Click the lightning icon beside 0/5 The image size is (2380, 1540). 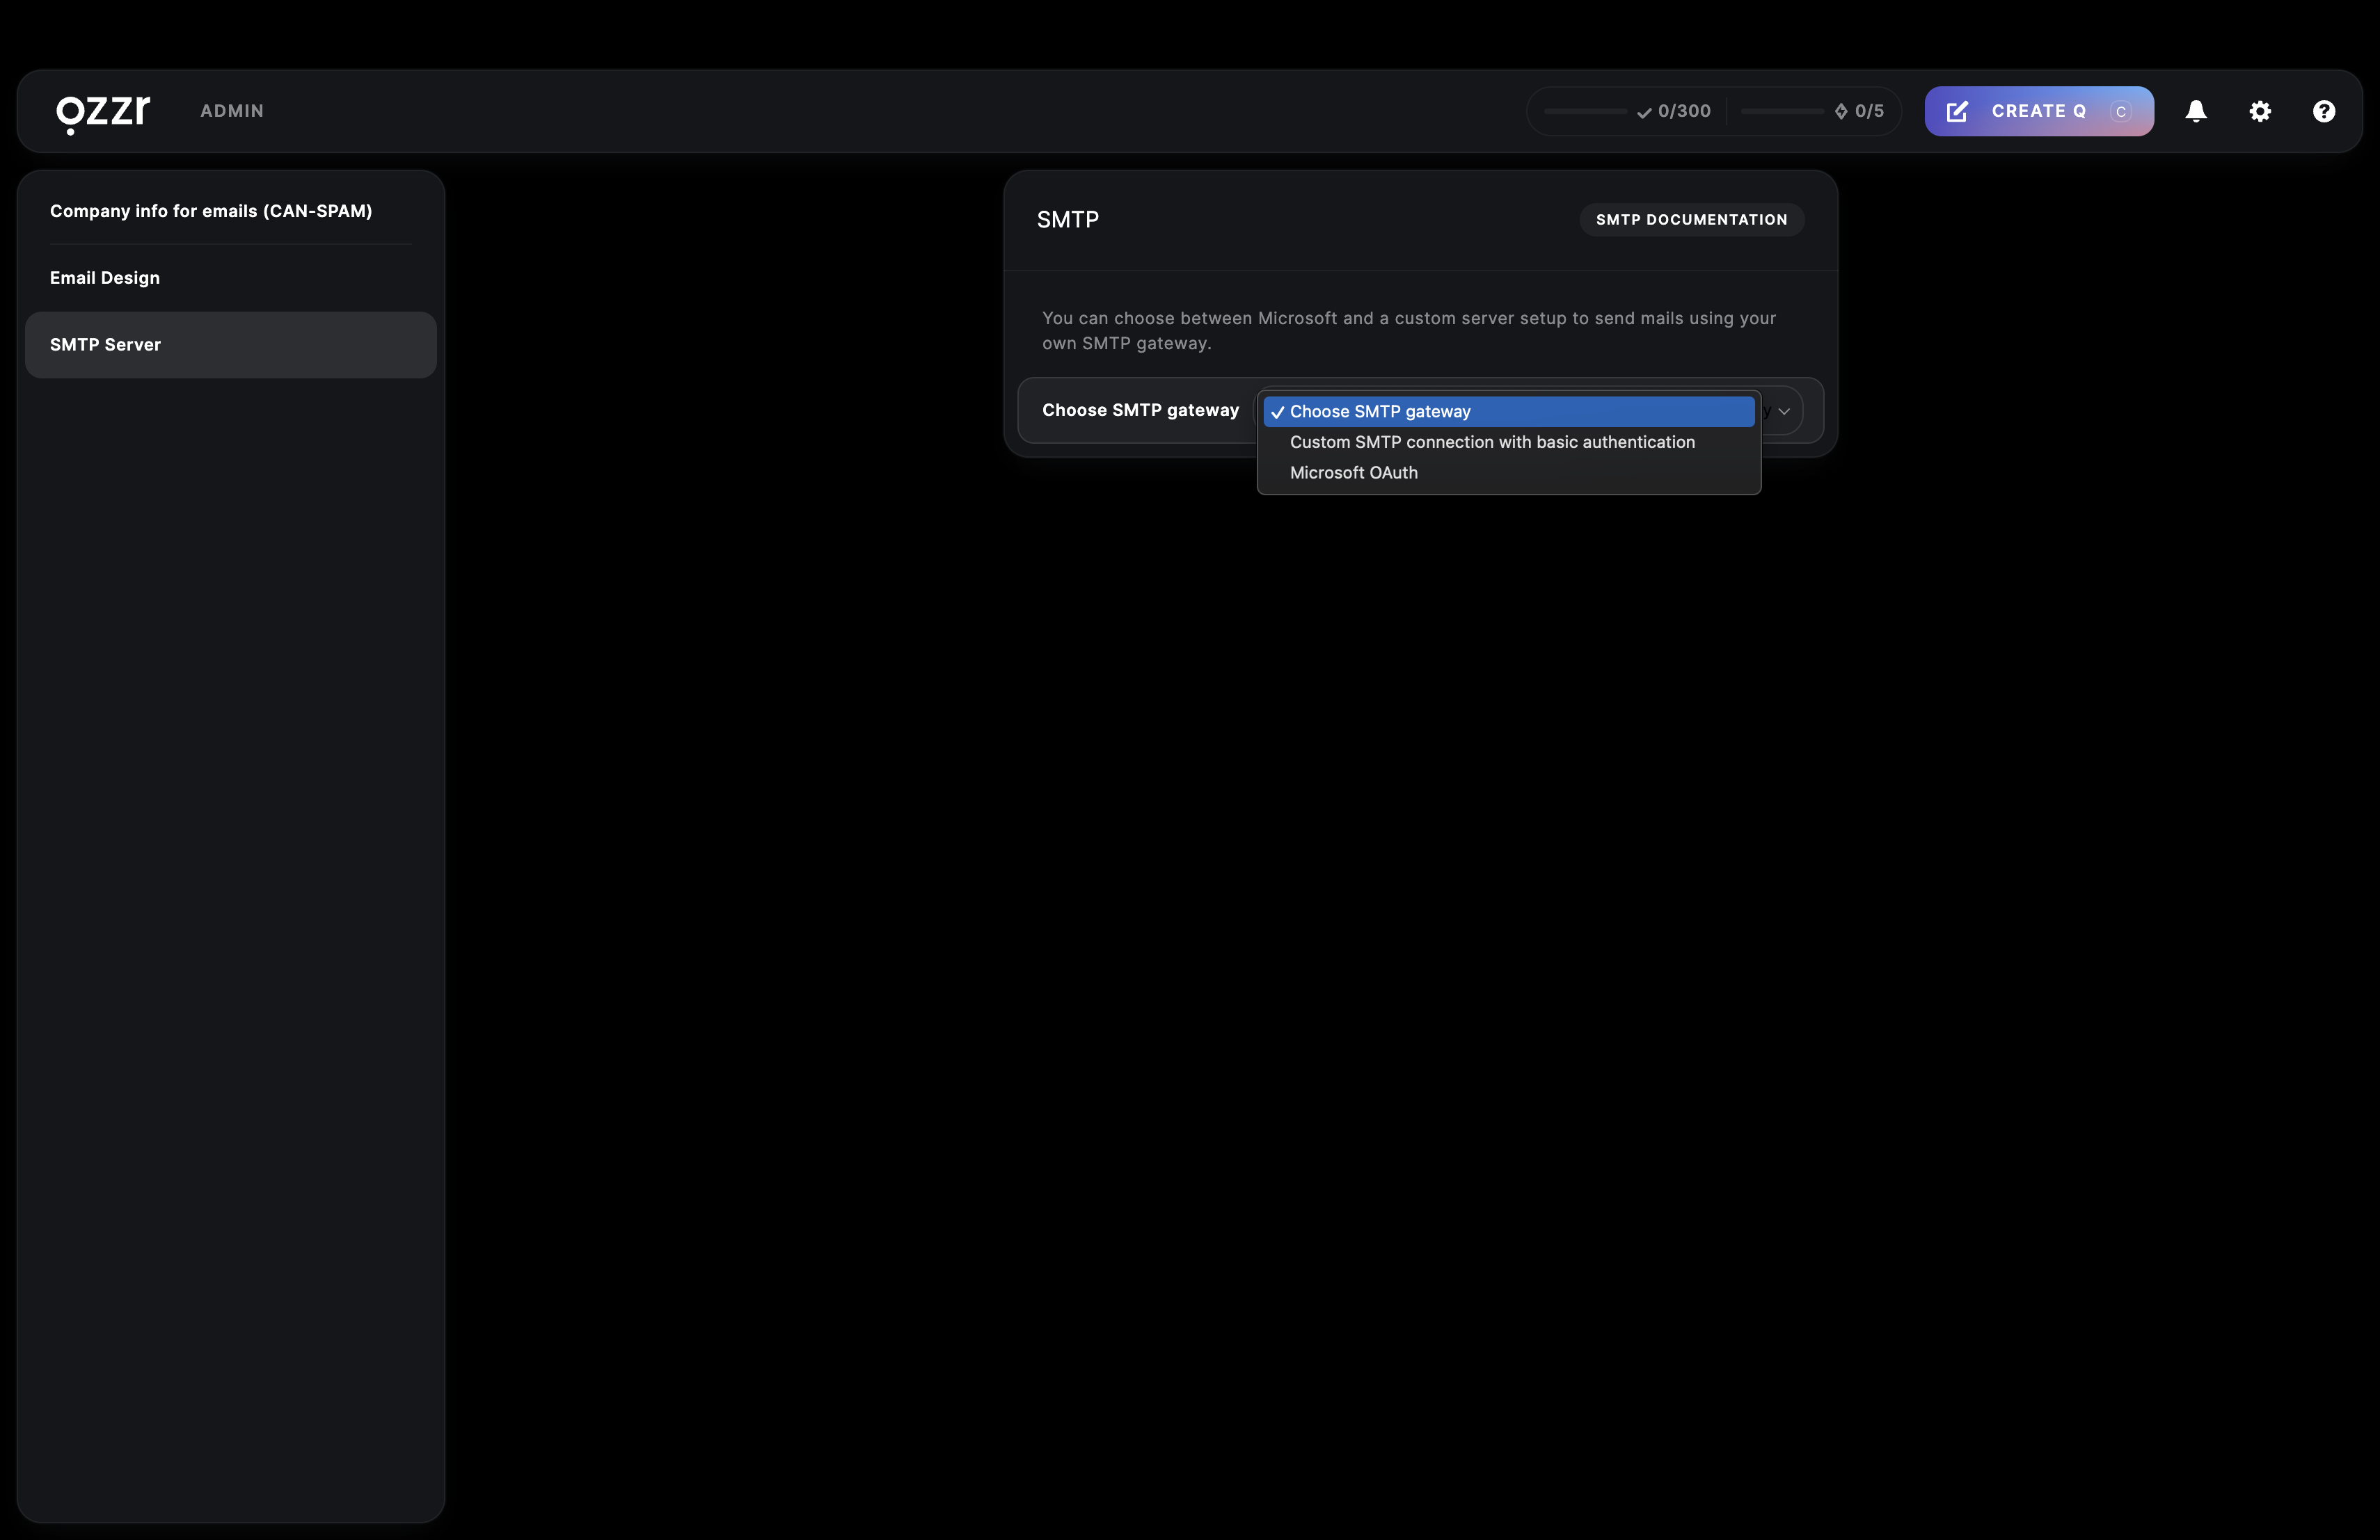(1840, 111)
